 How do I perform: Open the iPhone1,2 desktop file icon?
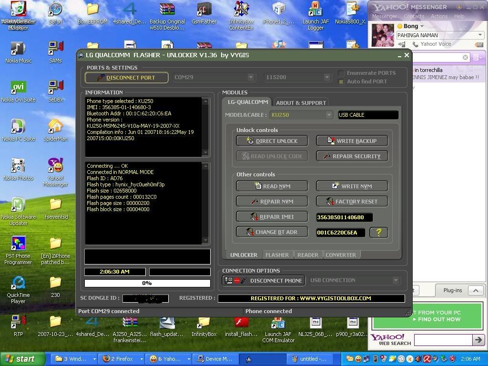(278, 13)
